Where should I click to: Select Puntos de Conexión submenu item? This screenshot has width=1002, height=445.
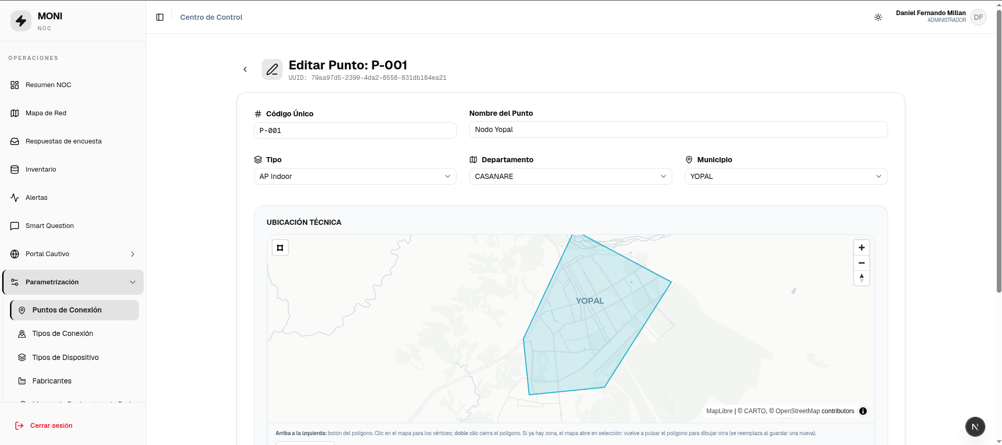(75, 310)
